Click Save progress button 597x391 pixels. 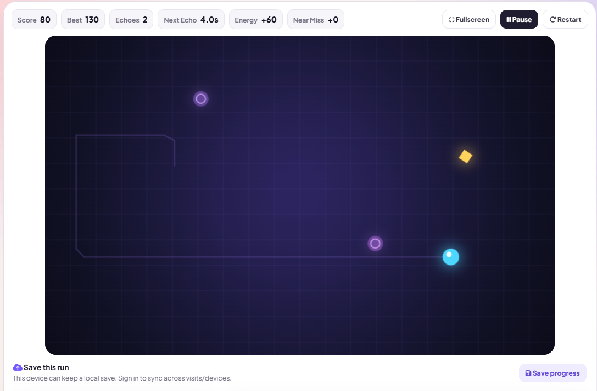point(553,373)
